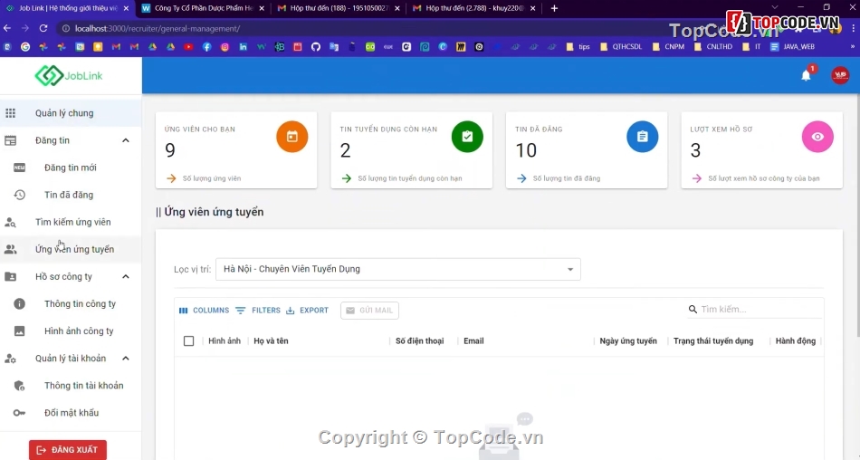Switch to the Hộp thư đến (2.788) Gmail tab
Viewport: 860px width, 460px height.
473,8
